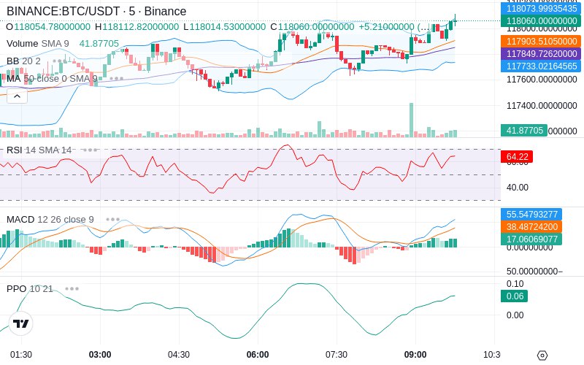Click the 41.87705 volume value tag

(524, 131)
